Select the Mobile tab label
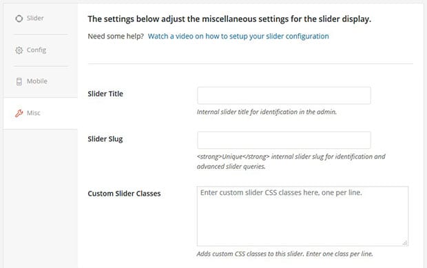This screenshot has width=427, height=268. coord(37,81)
